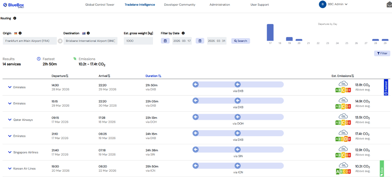The width and height of the screenshot is (392, 177).
Task: Click the day 20 departures bar
Action: coord(299,40)
